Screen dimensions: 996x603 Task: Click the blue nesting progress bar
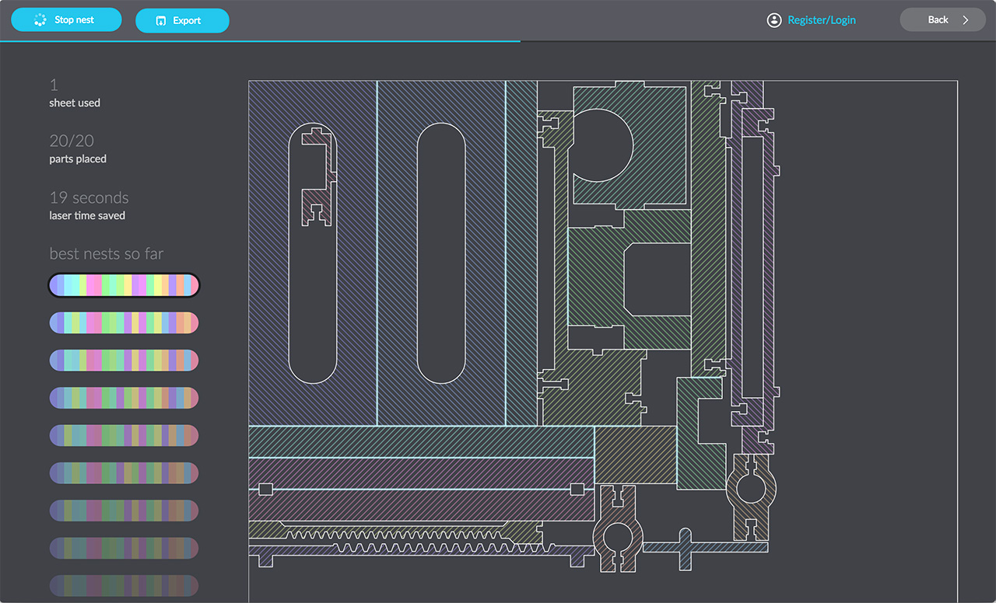(x=261, y=37)
